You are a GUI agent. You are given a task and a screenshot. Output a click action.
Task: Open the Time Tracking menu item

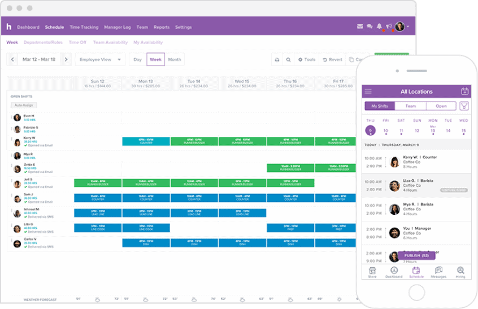84,27
